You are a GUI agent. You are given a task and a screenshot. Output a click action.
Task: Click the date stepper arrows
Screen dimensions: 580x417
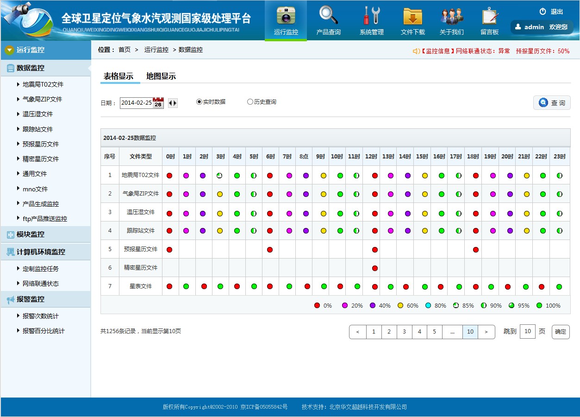point(173,103)
